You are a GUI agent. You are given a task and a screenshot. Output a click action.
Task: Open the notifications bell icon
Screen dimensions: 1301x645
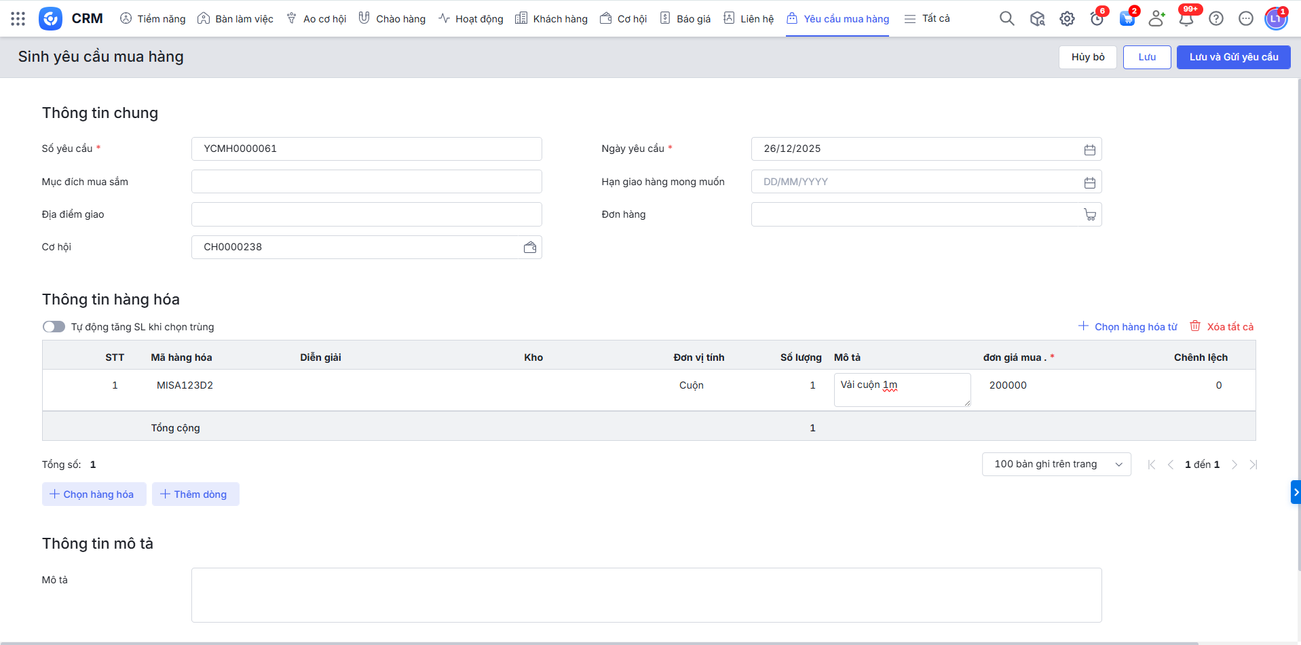point(1186,19)
